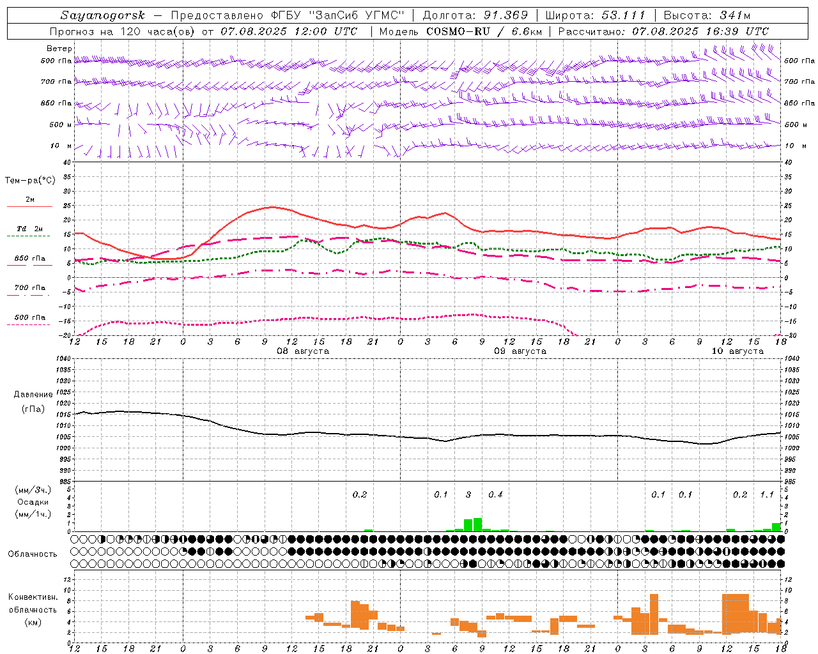Select the 'Модель COSMO-RU / 6.6км' text
This screenshot has height=654, width=818.
(461, 31)
